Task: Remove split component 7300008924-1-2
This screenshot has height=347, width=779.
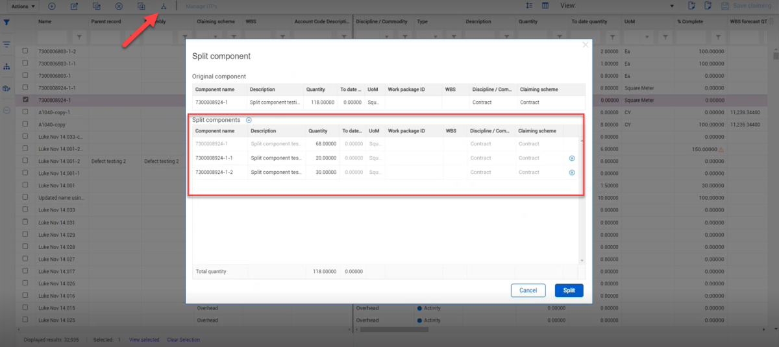Action: [572, 173]
